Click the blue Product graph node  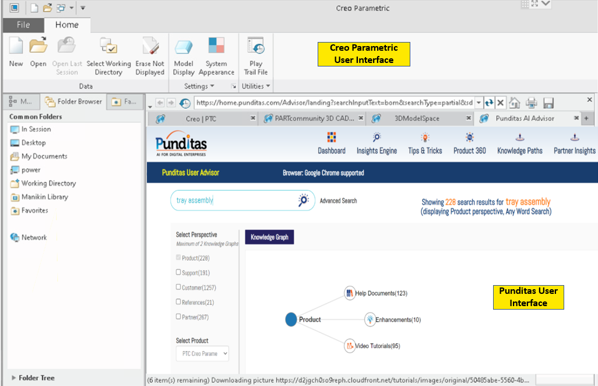coord(291,320)
